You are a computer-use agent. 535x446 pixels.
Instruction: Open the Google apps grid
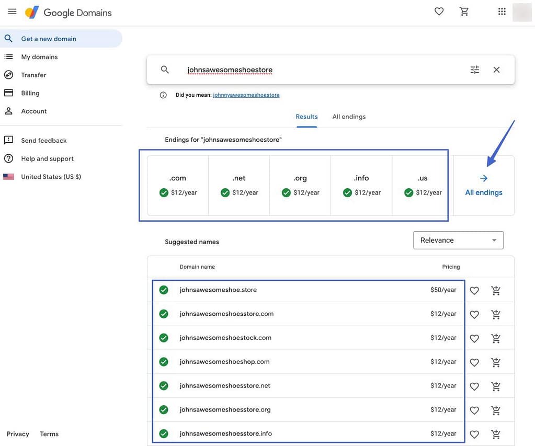click(x=502, y=12)
